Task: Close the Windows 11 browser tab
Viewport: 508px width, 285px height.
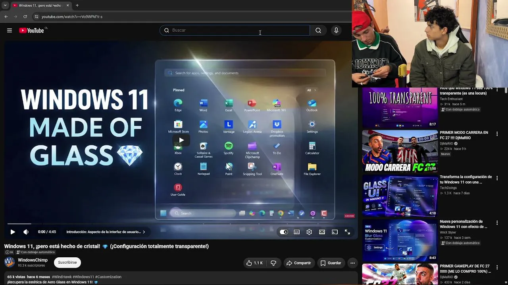Action: click(x=67, y=6)
